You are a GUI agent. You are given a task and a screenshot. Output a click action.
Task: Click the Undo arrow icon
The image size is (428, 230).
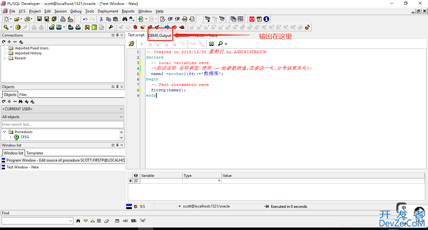click(85, 19)
